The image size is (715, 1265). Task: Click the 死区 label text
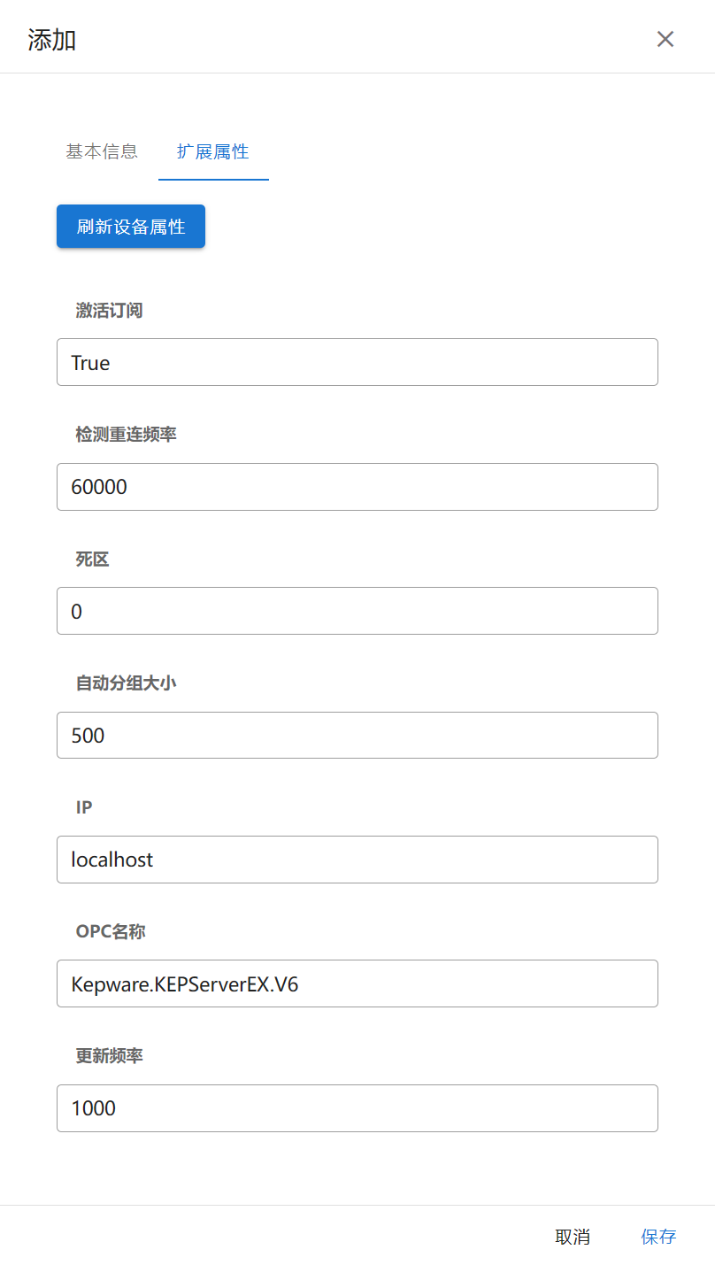pos(93,559)
